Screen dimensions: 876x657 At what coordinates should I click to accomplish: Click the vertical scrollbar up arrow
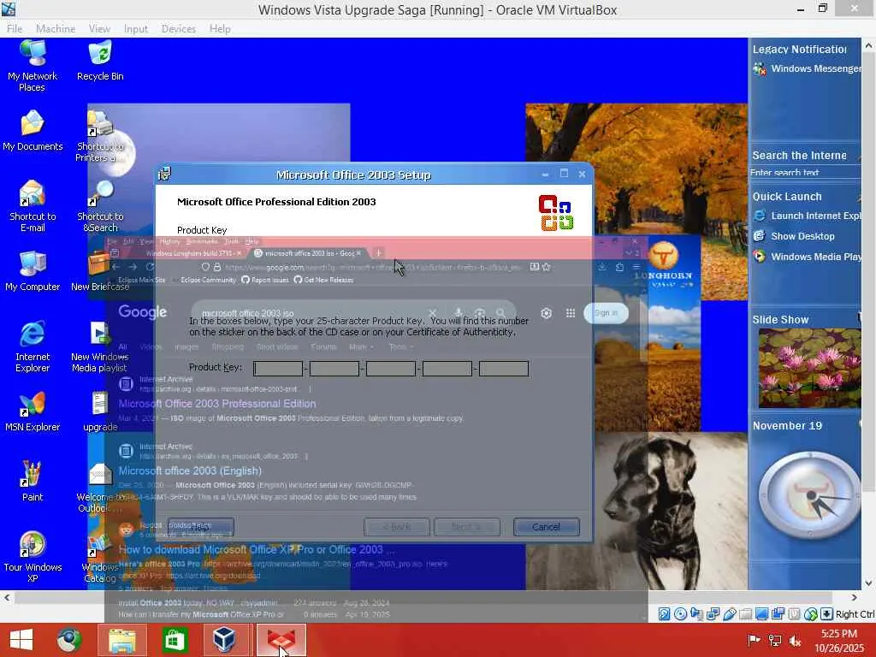tap(868, 46)
